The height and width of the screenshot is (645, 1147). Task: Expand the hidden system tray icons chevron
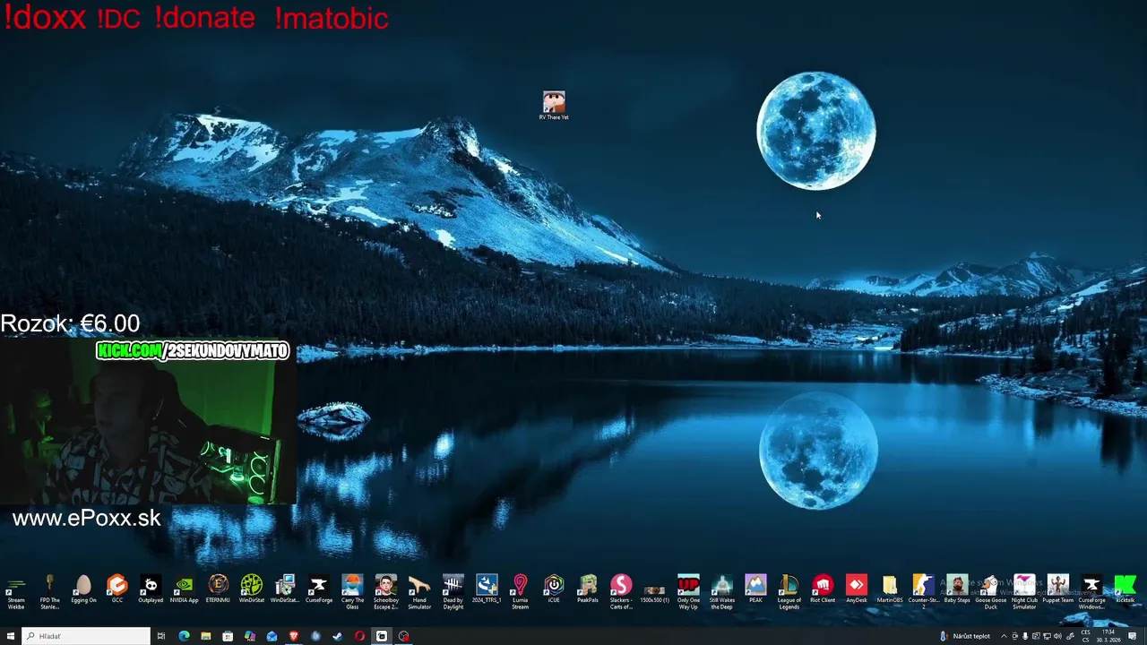(x=1004, y=636)
